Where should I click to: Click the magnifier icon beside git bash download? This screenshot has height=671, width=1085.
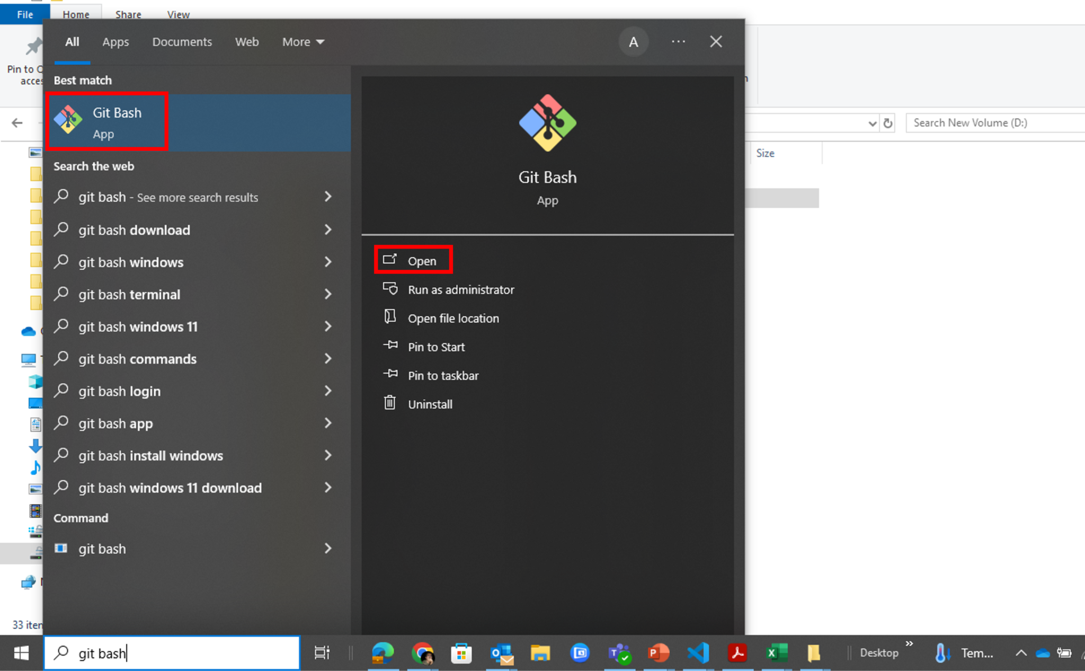(x=61, y=229)
